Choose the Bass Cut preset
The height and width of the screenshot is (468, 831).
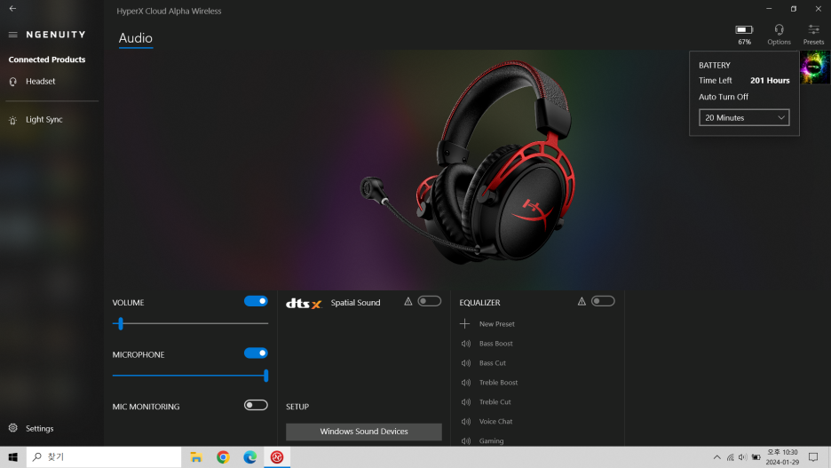[x=493, y=363]
